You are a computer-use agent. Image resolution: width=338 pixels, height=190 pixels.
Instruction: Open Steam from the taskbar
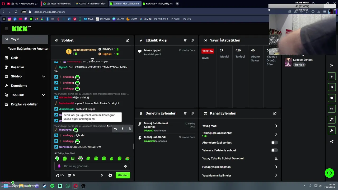[44, 186]
